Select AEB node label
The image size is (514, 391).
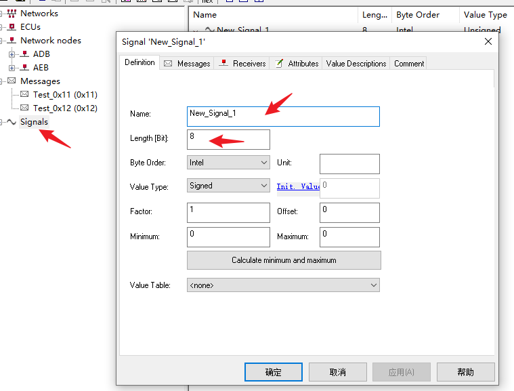(x=41, y=67)
